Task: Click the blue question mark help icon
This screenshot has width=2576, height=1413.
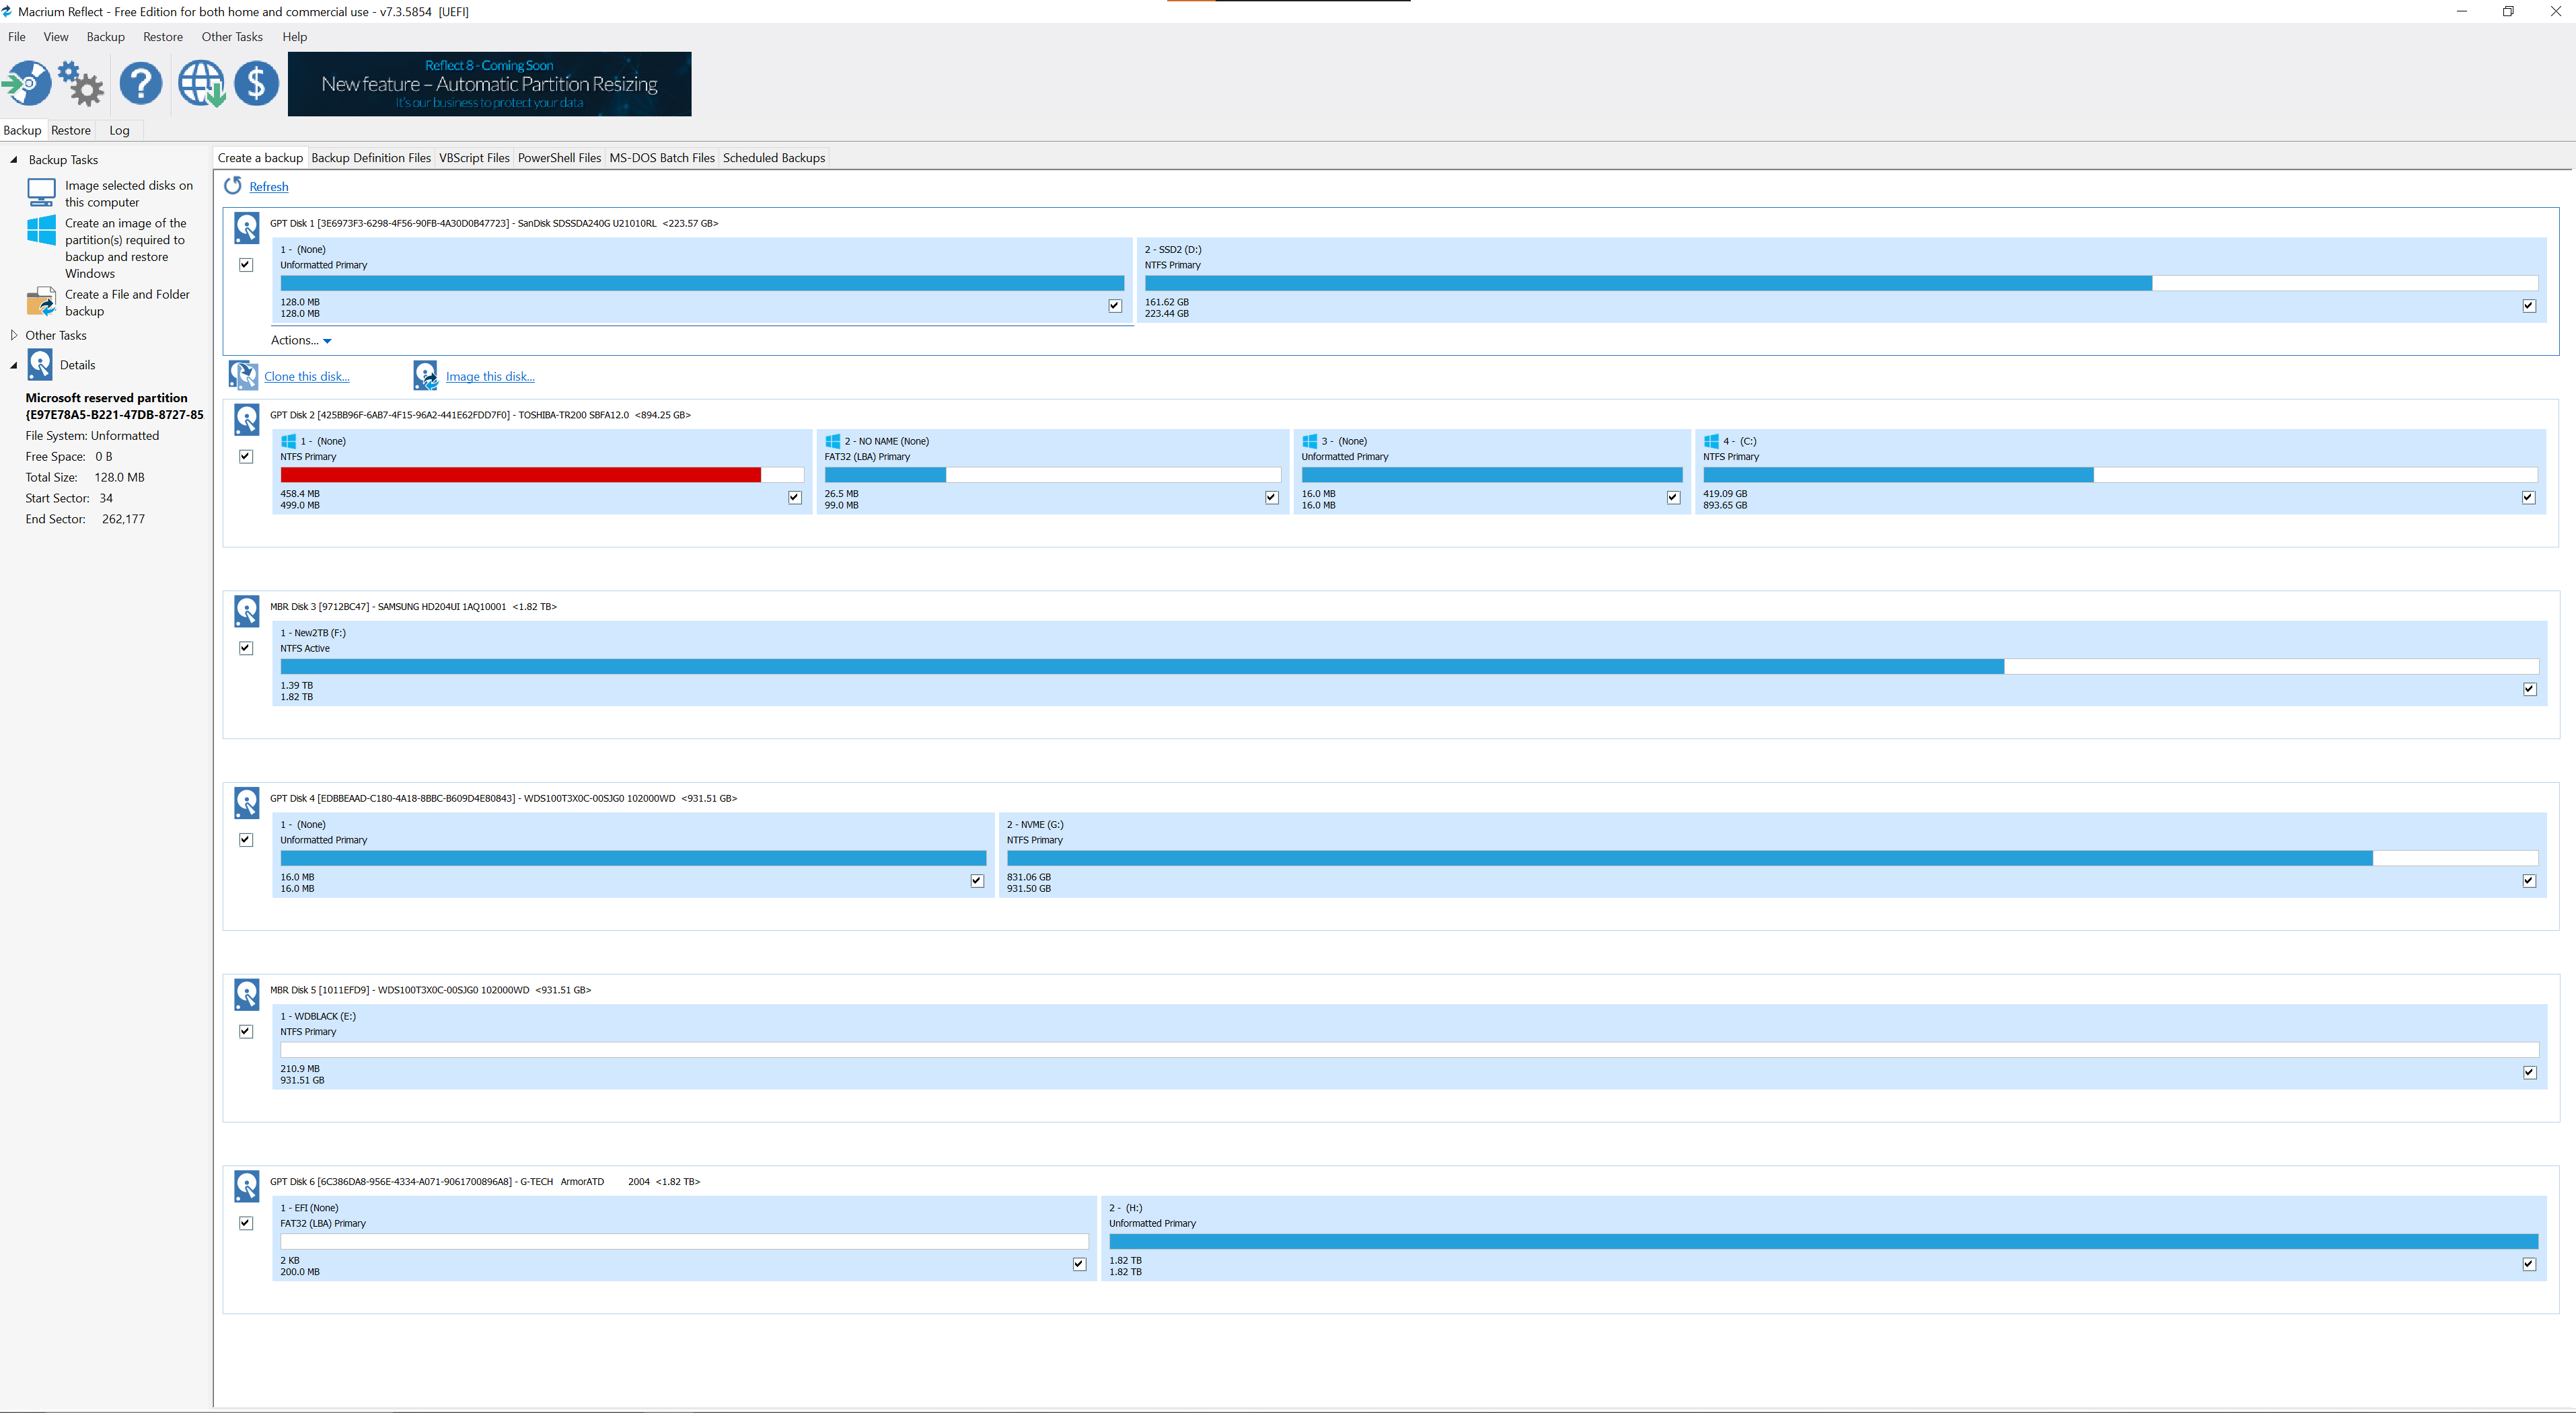Action: pyautogui.click(x=141, y=83)
